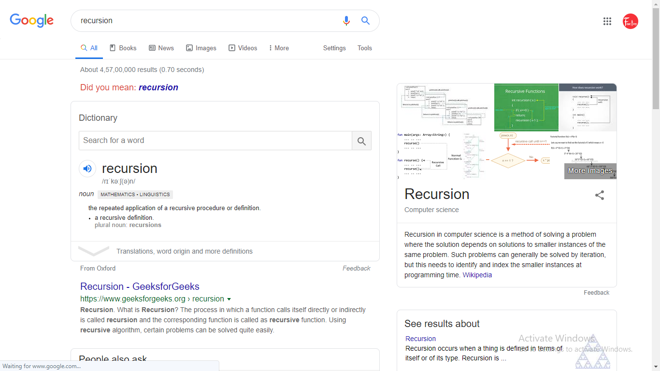
Task: Share the Recursion knowledge panel
Action: point(600,196)
